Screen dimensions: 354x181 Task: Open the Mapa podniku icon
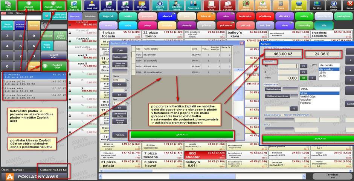(246, 6)
